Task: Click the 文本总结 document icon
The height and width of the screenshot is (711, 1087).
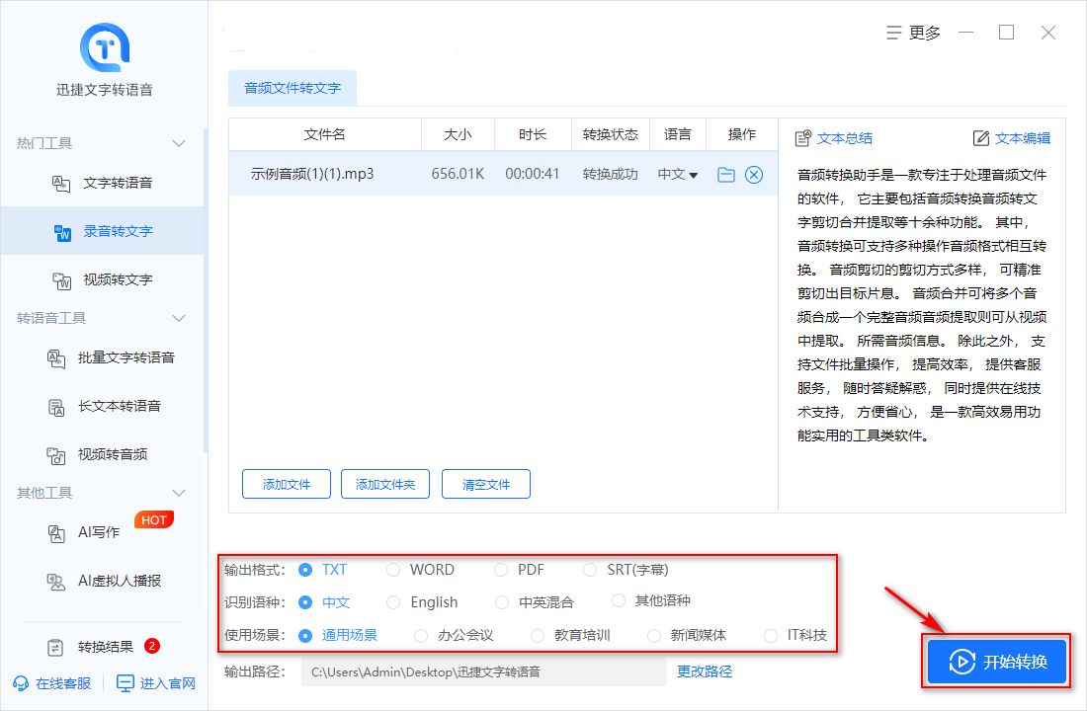Action: [x=802, y=138]
